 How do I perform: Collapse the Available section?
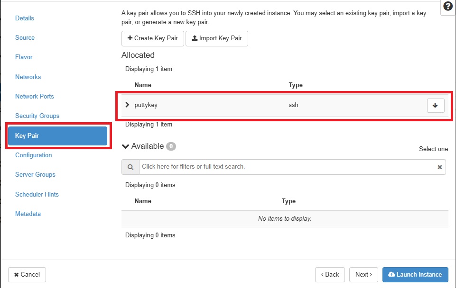(x=125, y=146)
